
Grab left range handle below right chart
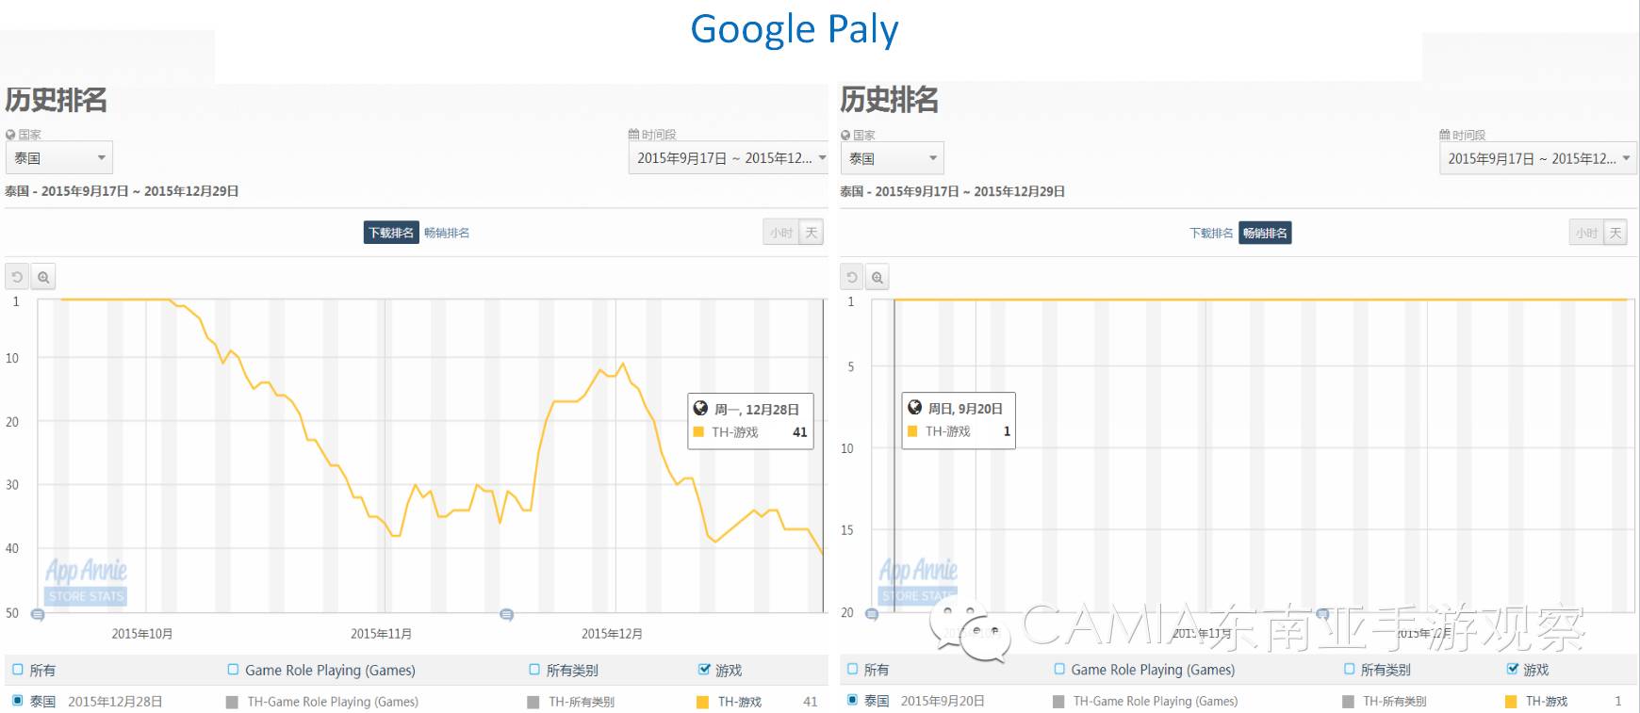click(x=872, y=614)
